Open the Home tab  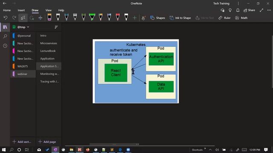[x=7, y=10]
